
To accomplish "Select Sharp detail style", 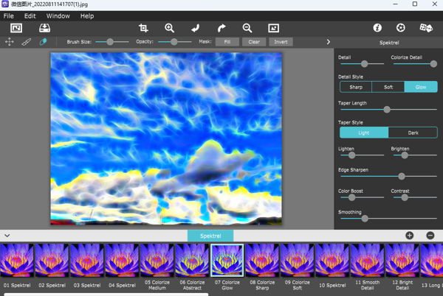I will pyautogui.click(x=356, y=87).
